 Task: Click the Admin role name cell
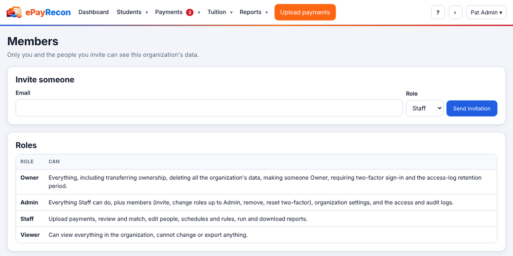30,202
